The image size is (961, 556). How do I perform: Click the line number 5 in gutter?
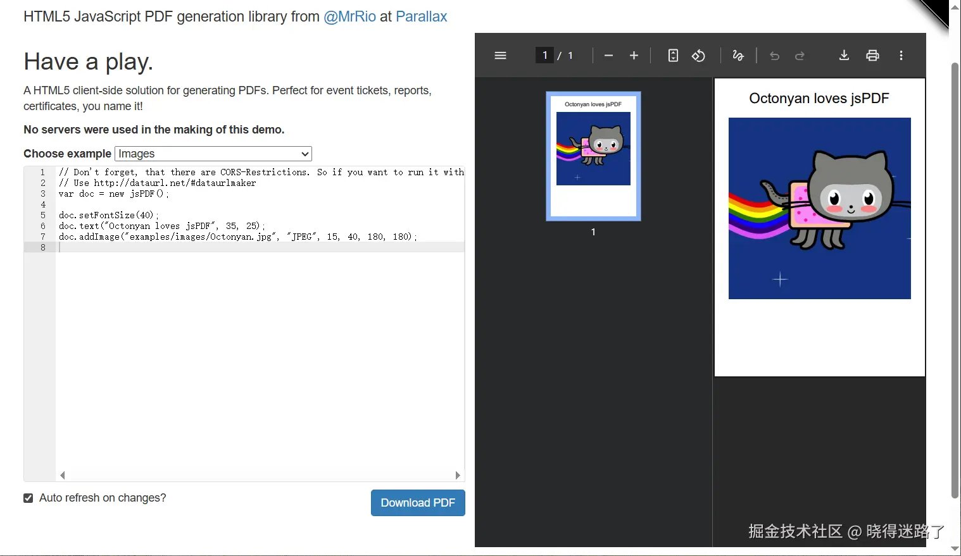click(43, 215)
